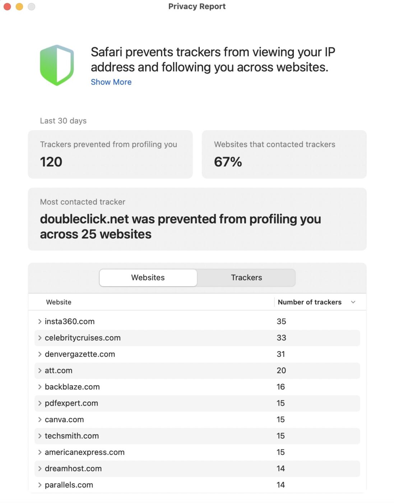394x503 pixels.
Task: Expand the insta360.com row
Action: click(40, 322)
